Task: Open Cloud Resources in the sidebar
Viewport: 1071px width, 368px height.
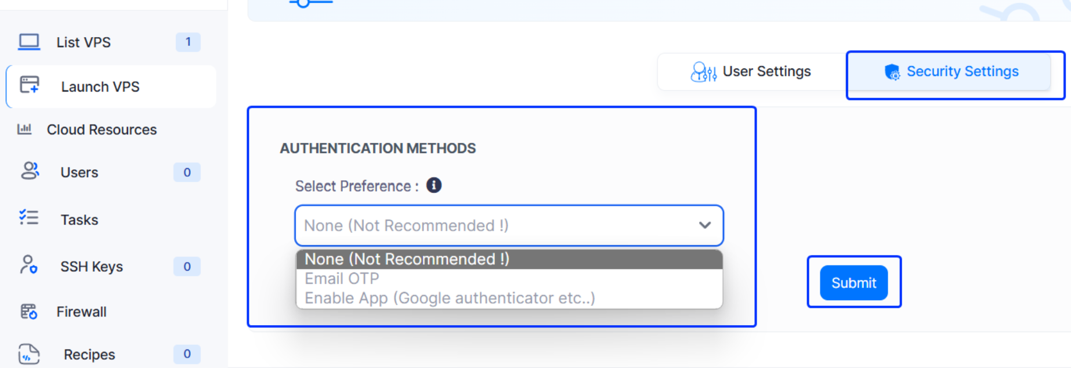Action: pos(102,130)
